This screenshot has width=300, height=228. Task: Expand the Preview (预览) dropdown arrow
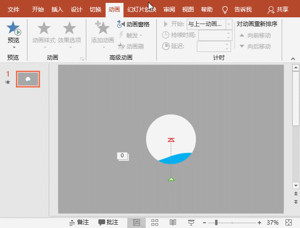coord(14,47)
